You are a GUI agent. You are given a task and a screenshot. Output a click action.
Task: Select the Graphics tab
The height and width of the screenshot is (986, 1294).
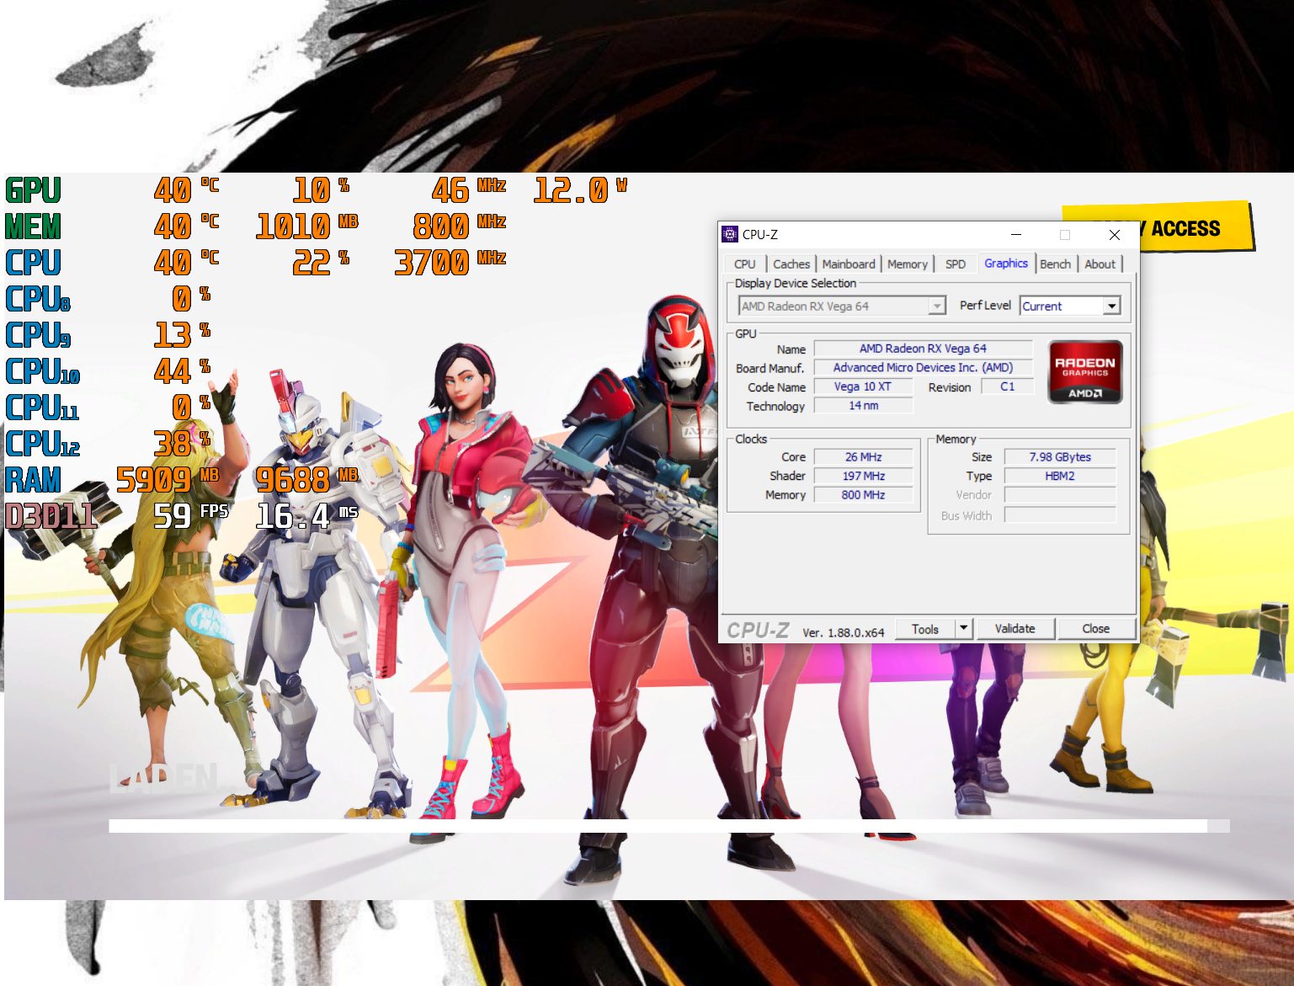tap(1006, 263)
